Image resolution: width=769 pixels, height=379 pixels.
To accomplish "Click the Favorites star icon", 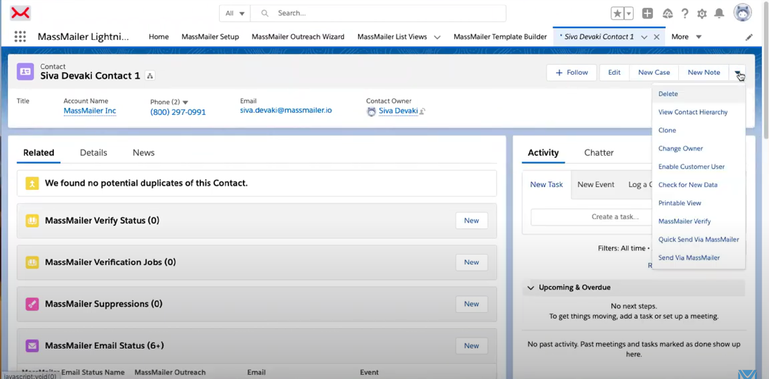I will (617, 14).
